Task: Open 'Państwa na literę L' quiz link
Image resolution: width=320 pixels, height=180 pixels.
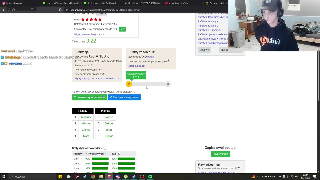Action: tap(208, 26)
